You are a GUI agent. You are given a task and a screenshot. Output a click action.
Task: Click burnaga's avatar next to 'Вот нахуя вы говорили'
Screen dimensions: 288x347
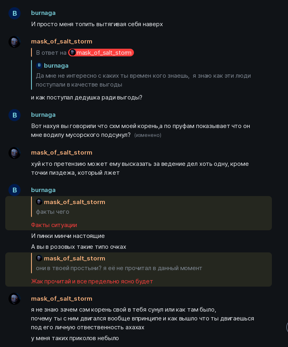pyautogui.click(x=15, y=115)
